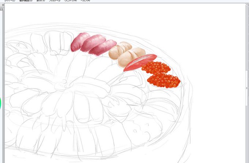The width and height of the screenshot is (249, 163).
Task: Open the ヘルプ (Help) menu
Action: click(x=85, y=1)
